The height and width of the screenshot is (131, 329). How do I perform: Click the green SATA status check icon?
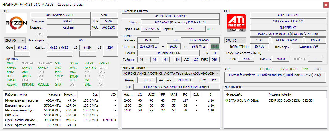point(227,100)
